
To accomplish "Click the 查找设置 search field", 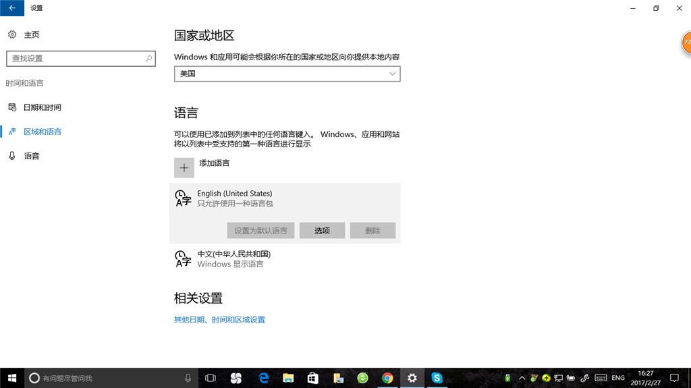I will (81, 59).
